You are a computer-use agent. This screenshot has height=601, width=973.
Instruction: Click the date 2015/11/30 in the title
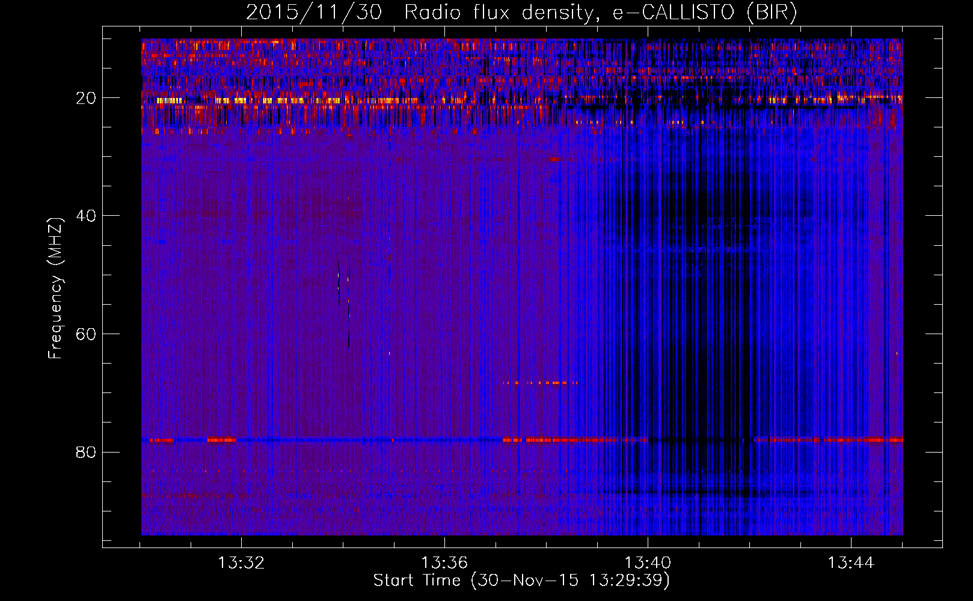coord(313,13)
